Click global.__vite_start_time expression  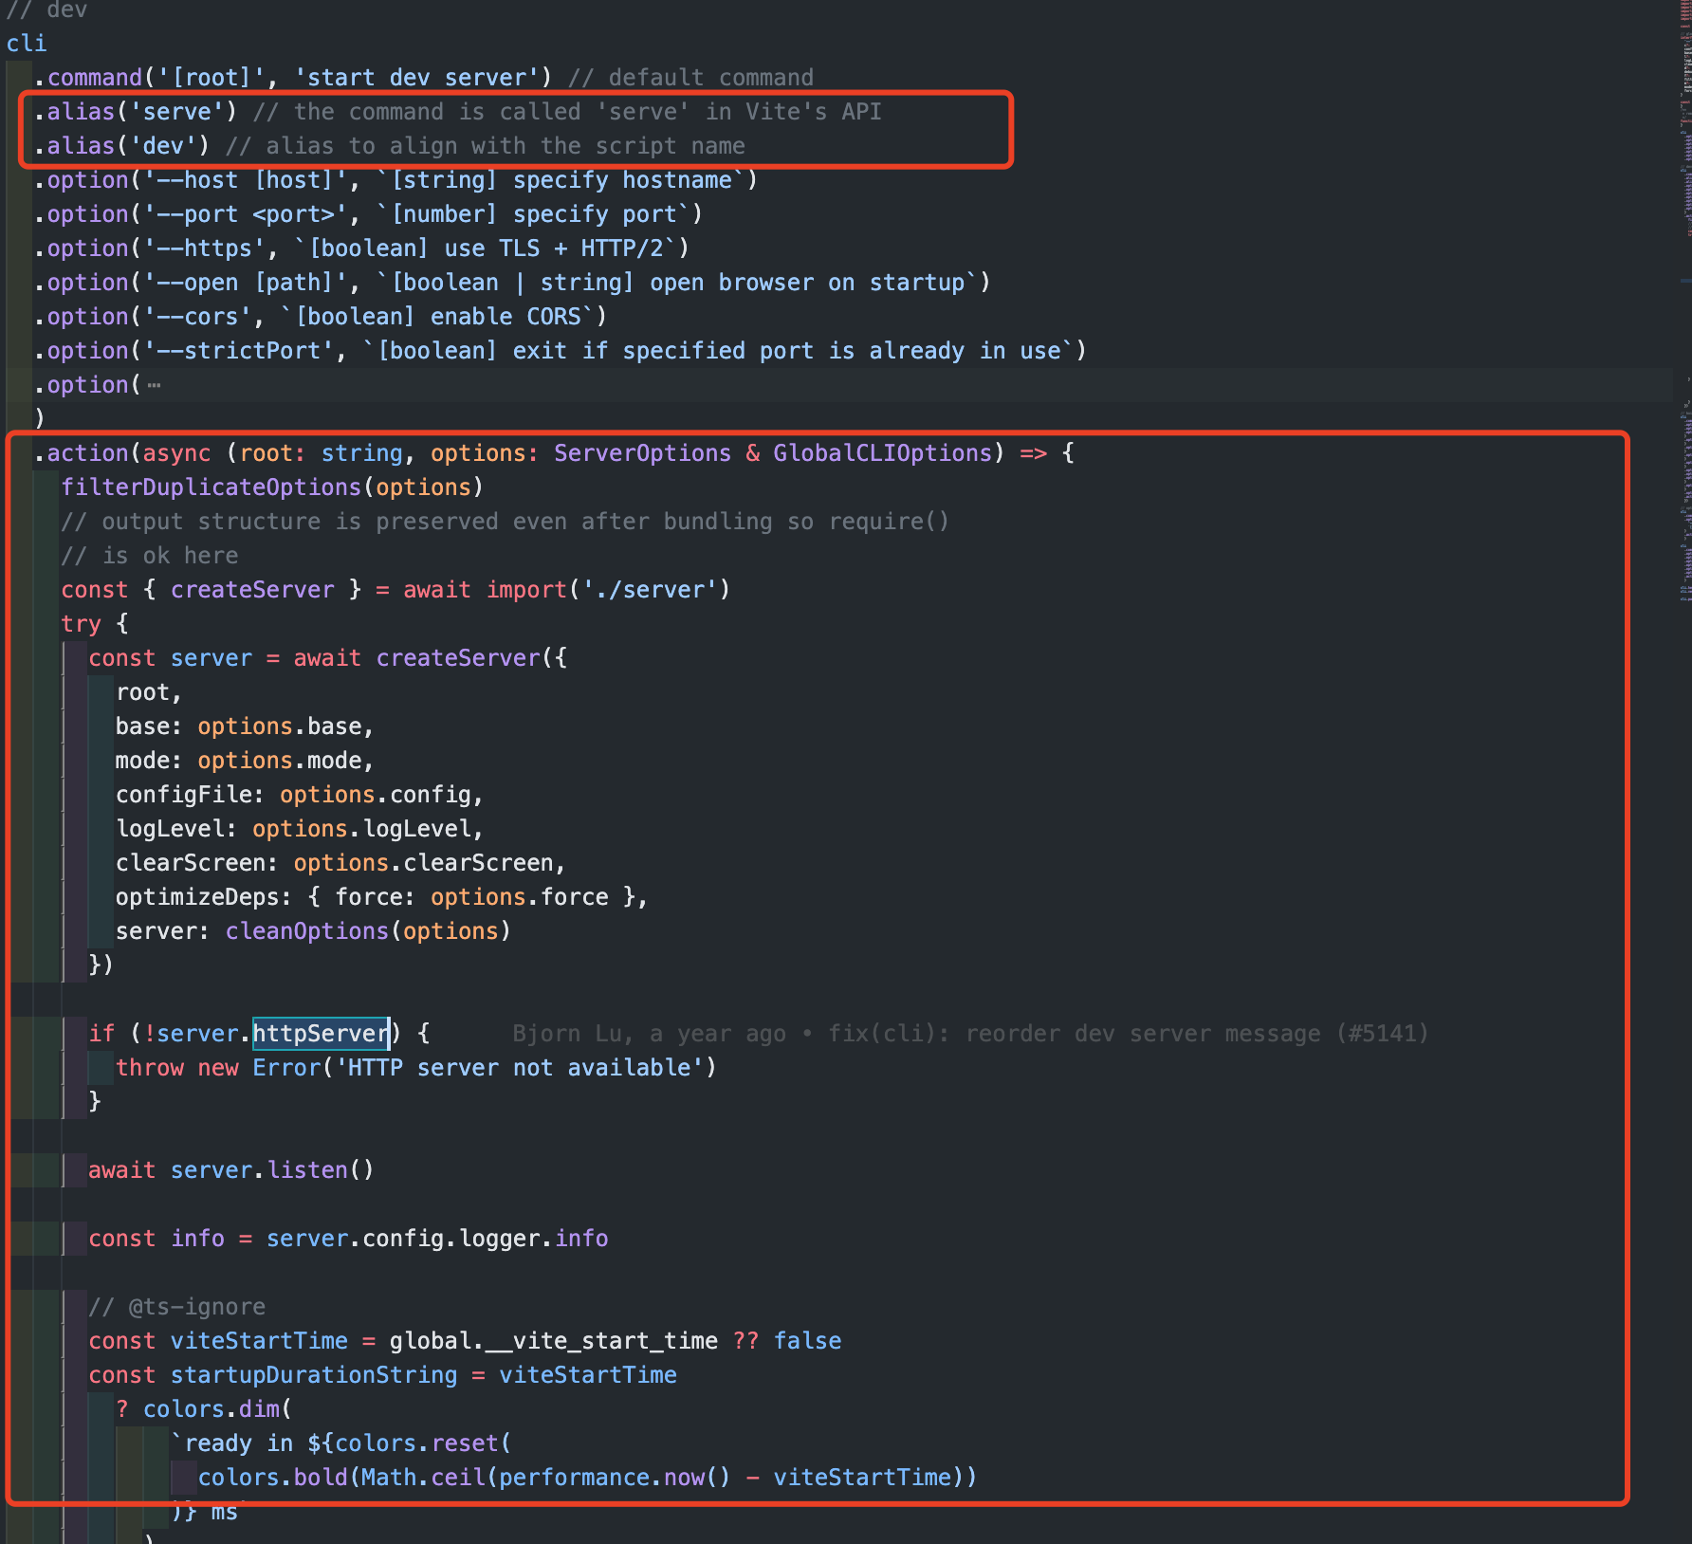coord(554,1341)
